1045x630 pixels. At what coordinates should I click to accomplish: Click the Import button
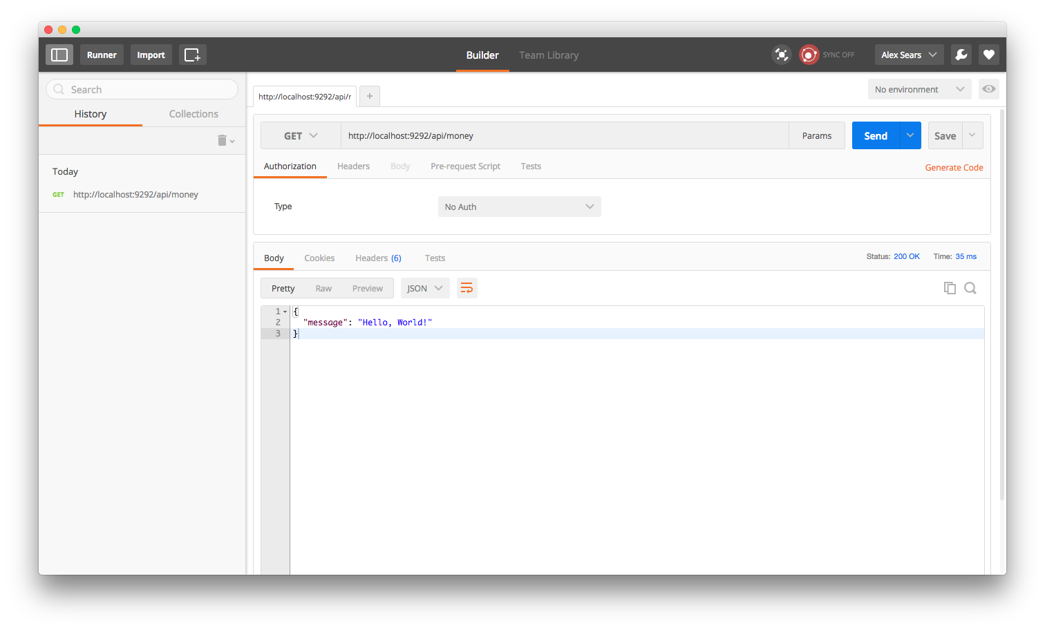pyautogui.click(x=151, y=55)
